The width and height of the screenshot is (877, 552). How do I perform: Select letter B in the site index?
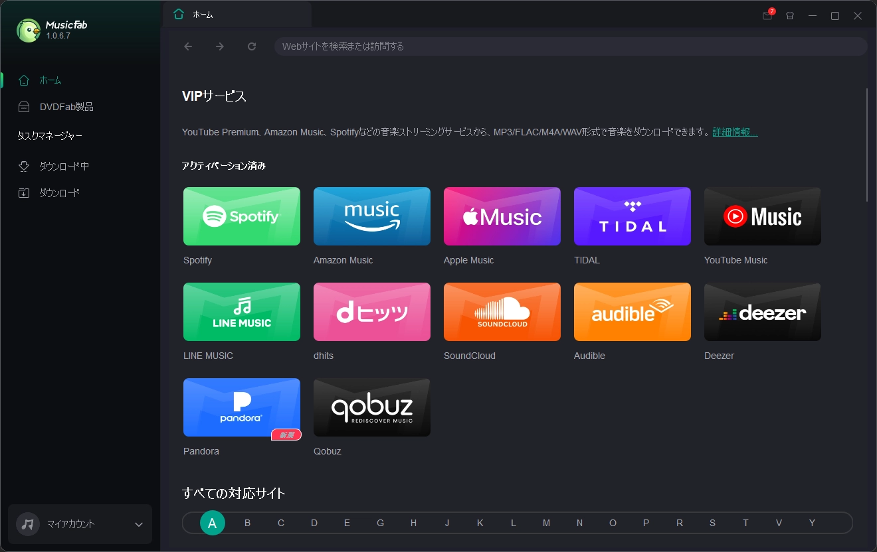click(247, 523)
